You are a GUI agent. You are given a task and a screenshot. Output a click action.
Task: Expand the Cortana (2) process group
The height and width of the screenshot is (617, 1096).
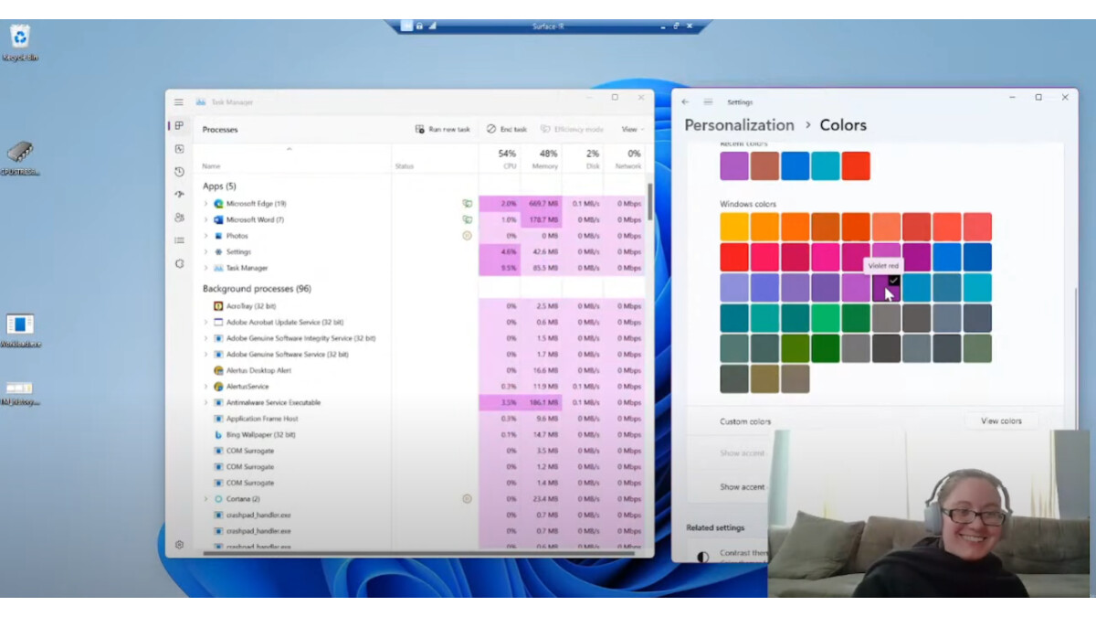(x=205, y=499)
